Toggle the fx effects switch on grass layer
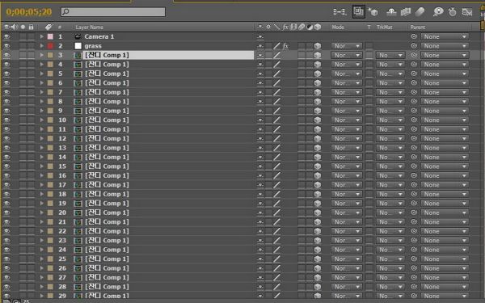 tap(285, 46)
